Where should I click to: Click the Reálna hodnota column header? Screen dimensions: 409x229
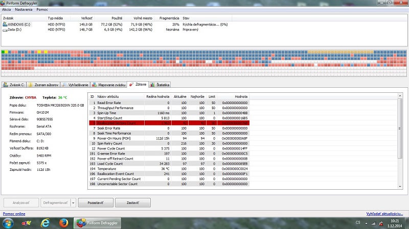coord(157,96)
